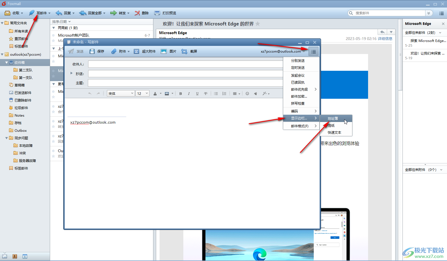
Task: Open the 排序:日期 sort dropdown
Action: (61, 22)
